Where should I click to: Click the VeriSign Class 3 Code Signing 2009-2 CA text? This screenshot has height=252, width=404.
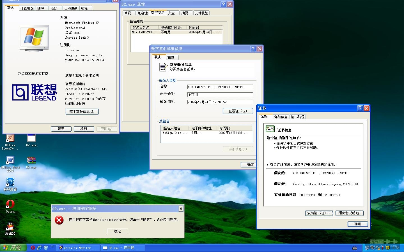pyautogui.click(x=325, y=184)
